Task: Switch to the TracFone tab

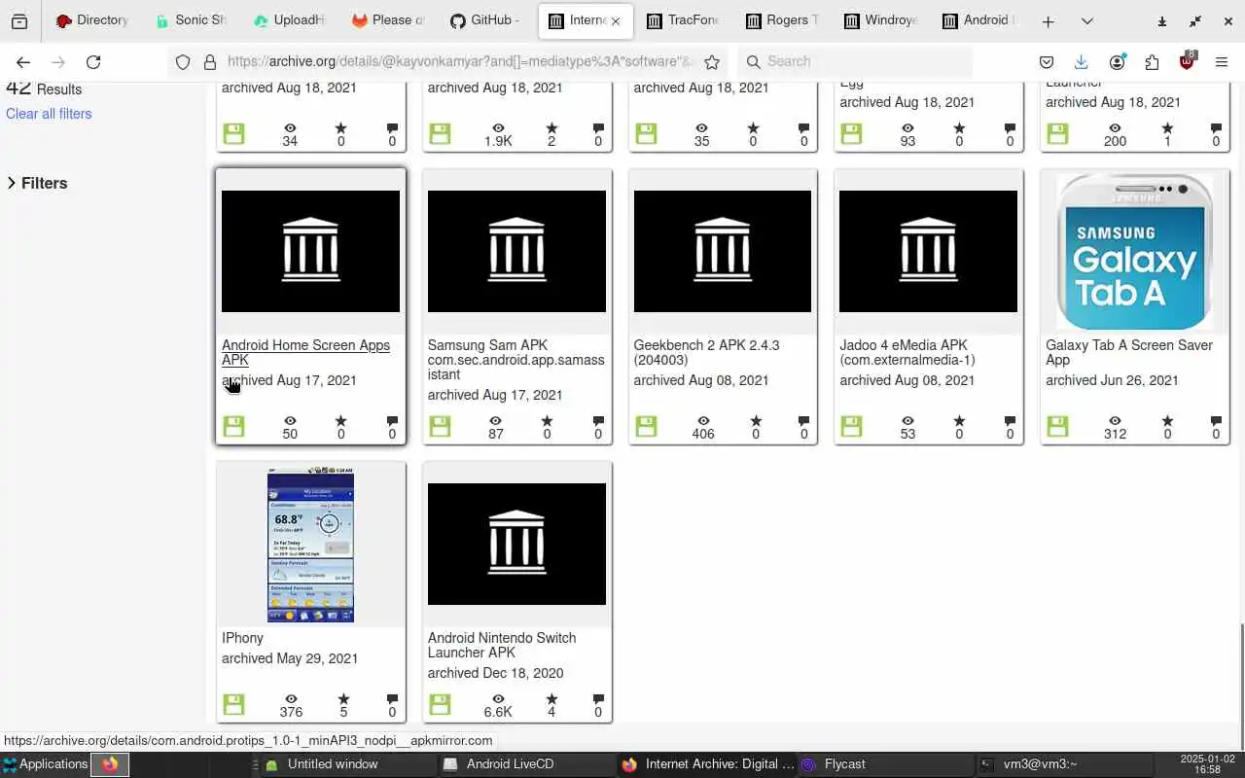Action: coord(682,20)
